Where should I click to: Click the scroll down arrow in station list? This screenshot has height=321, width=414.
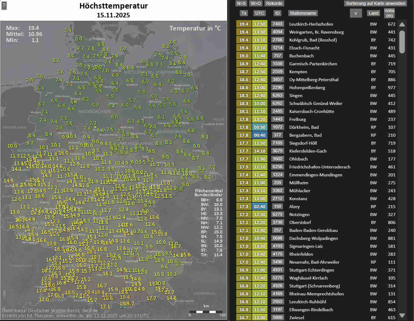coord(402,315)
